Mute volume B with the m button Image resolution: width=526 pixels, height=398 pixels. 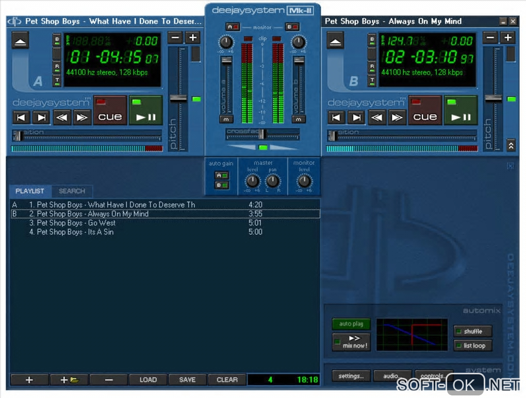(x=299, y=119)
